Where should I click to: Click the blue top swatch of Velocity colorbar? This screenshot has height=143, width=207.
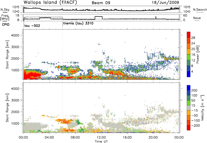coord(189,88)
